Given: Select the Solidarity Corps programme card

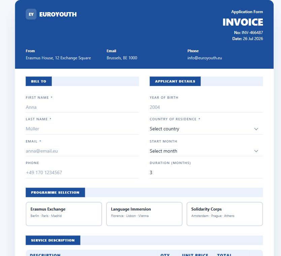Looking at the screenshot, I should [225, 214].
